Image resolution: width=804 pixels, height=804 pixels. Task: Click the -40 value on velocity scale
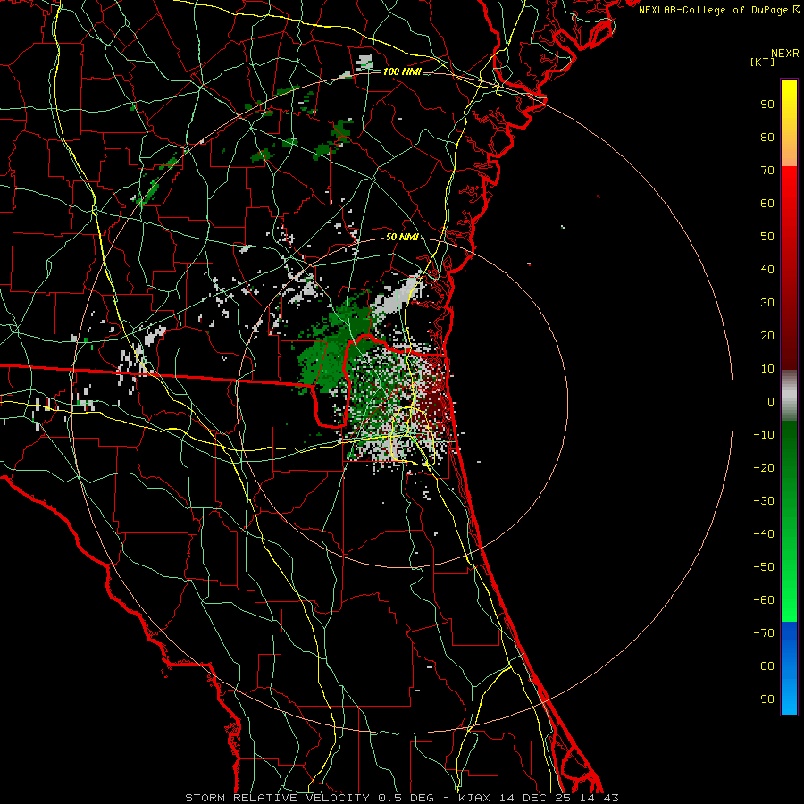764,534
